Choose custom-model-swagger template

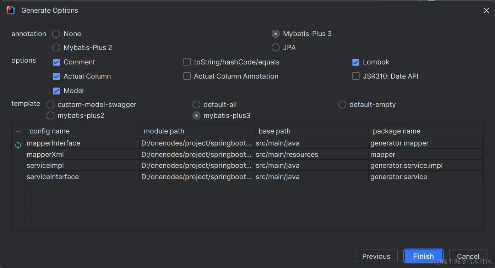coord(50,104)
